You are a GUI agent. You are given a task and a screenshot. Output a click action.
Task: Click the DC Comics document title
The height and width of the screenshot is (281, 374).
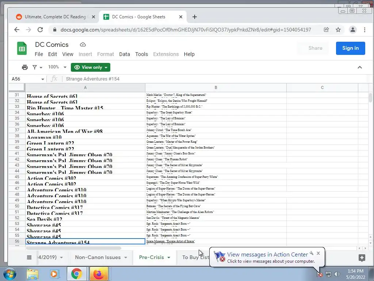point(52,45)
